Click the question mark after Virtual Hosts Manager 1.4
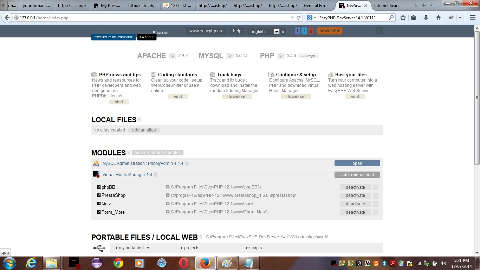 tap(156, 175)
